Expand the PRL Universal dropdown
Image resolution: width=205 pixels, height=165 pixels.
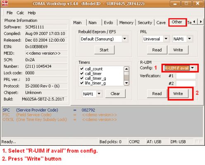tap(166, 39)
